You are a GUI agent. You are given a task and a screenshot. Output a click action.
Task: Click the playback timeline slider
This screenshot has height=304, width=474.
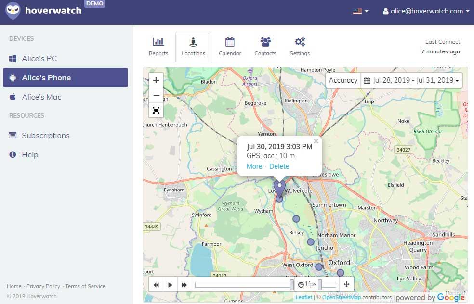coord(244,285)
